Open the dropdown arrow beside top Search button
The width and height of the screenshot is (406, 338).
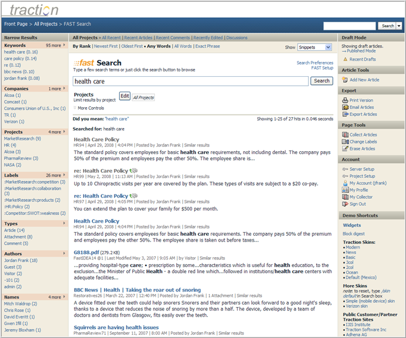399,26
